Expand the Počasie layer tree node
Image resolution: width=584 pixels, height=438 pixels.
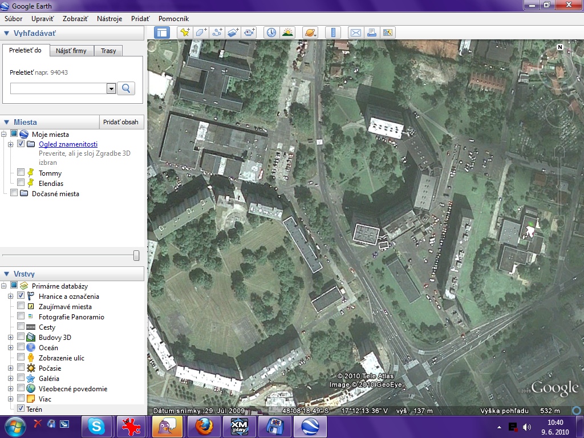click(11, 368)
